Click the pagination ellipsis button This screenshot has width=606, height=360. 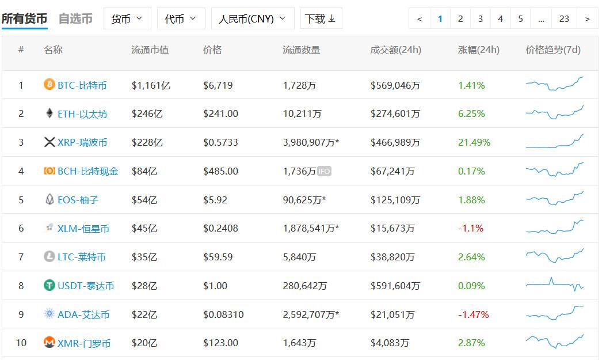(541, 18)
